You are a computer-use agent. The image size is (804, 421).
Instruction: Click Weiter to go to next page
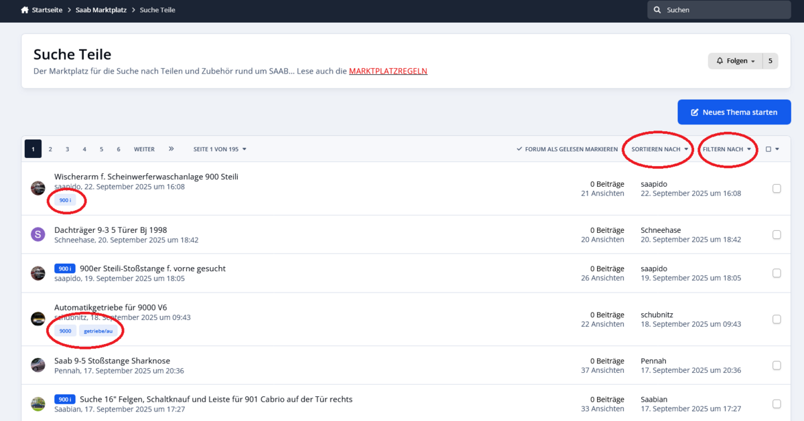[x=144, y=149]
